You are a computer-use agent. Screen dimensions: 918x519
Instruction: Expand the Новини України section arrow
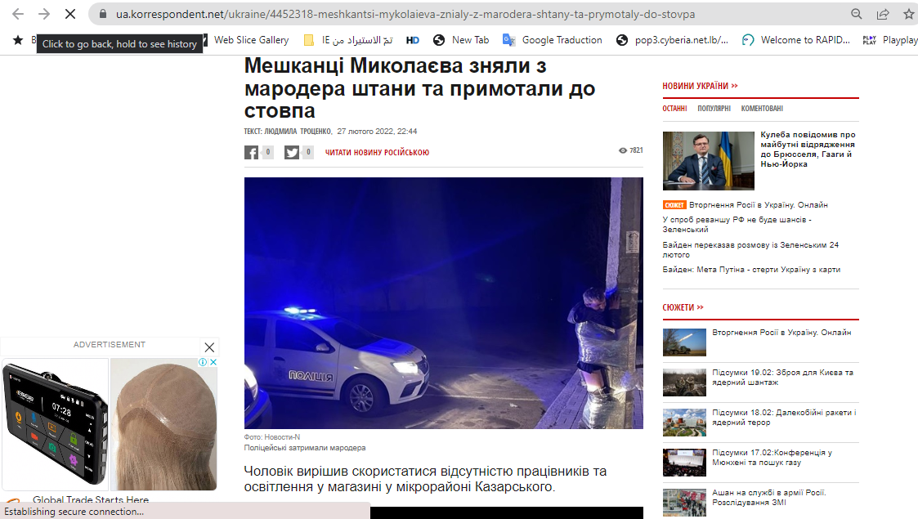point(735,86)
